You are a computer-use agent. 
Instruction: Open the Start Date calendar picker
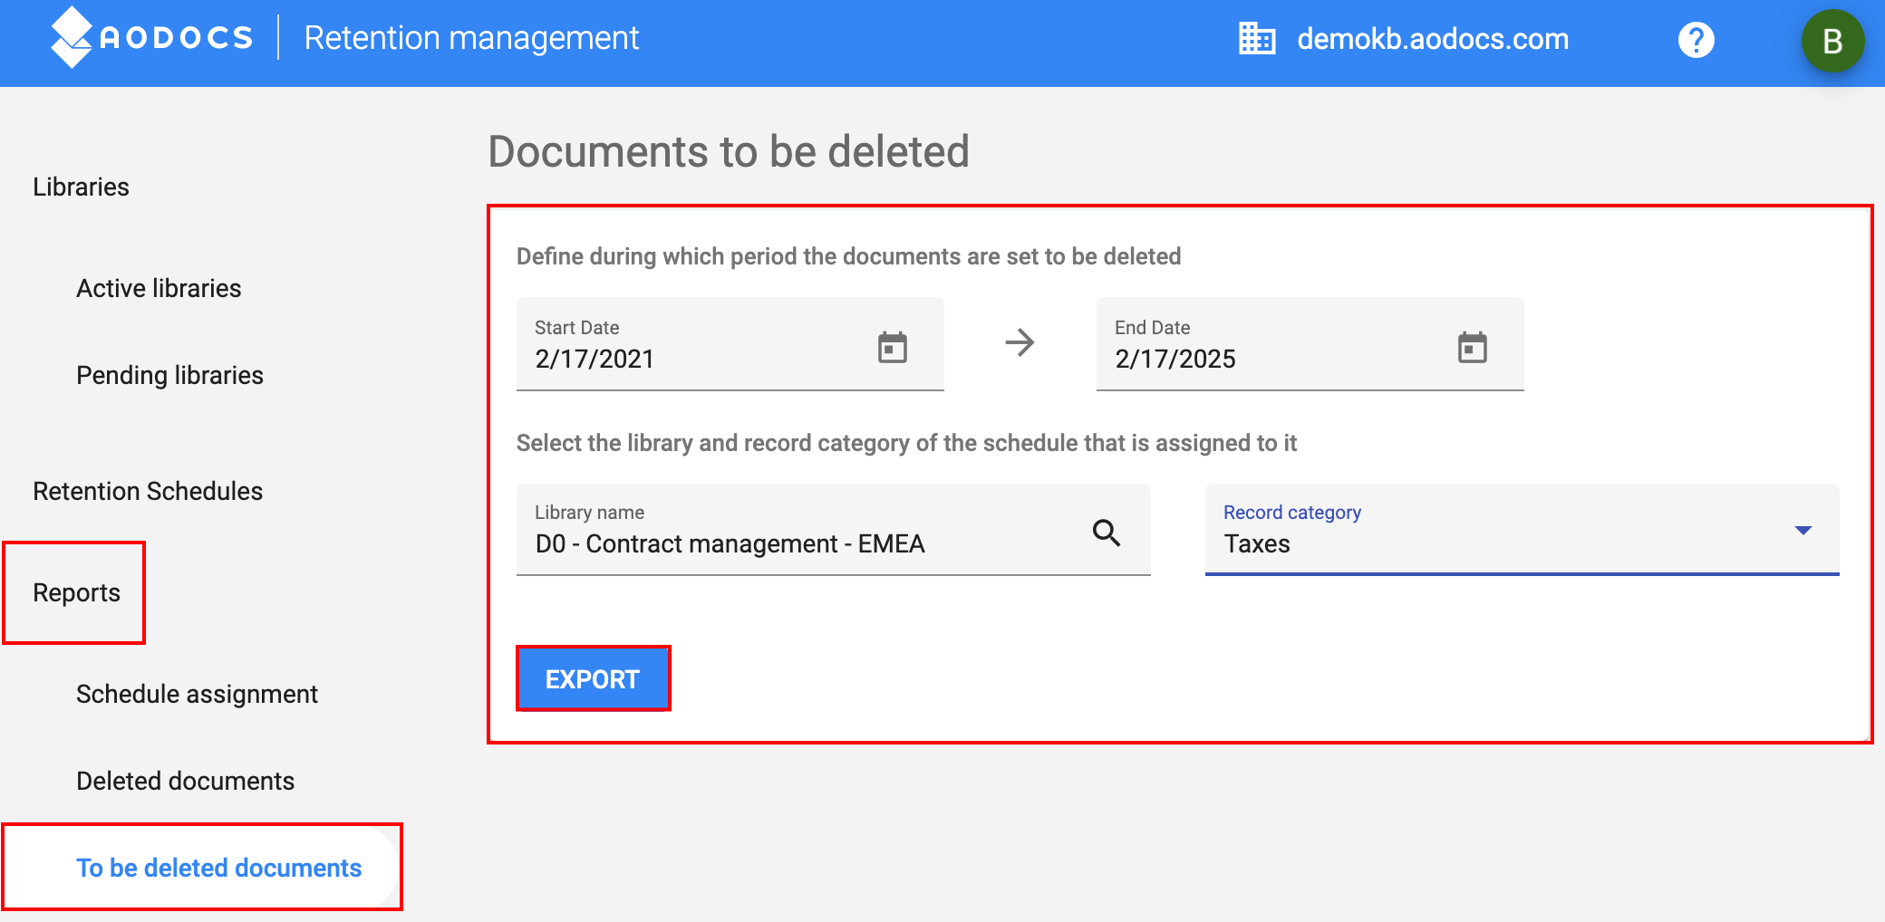coord(893,347)
